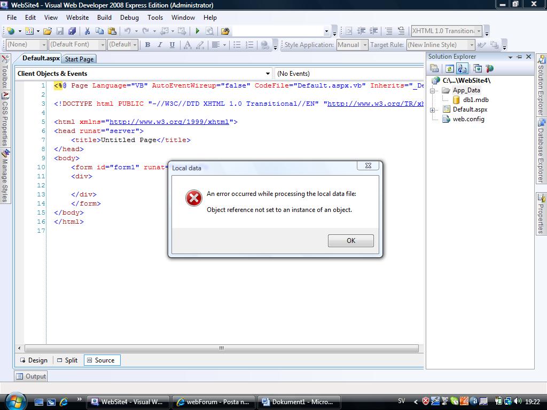The image size is (547, 410).
Task: Click the ASP.NET Configuration icon in Solution Explorer
Action: [490, 69]
